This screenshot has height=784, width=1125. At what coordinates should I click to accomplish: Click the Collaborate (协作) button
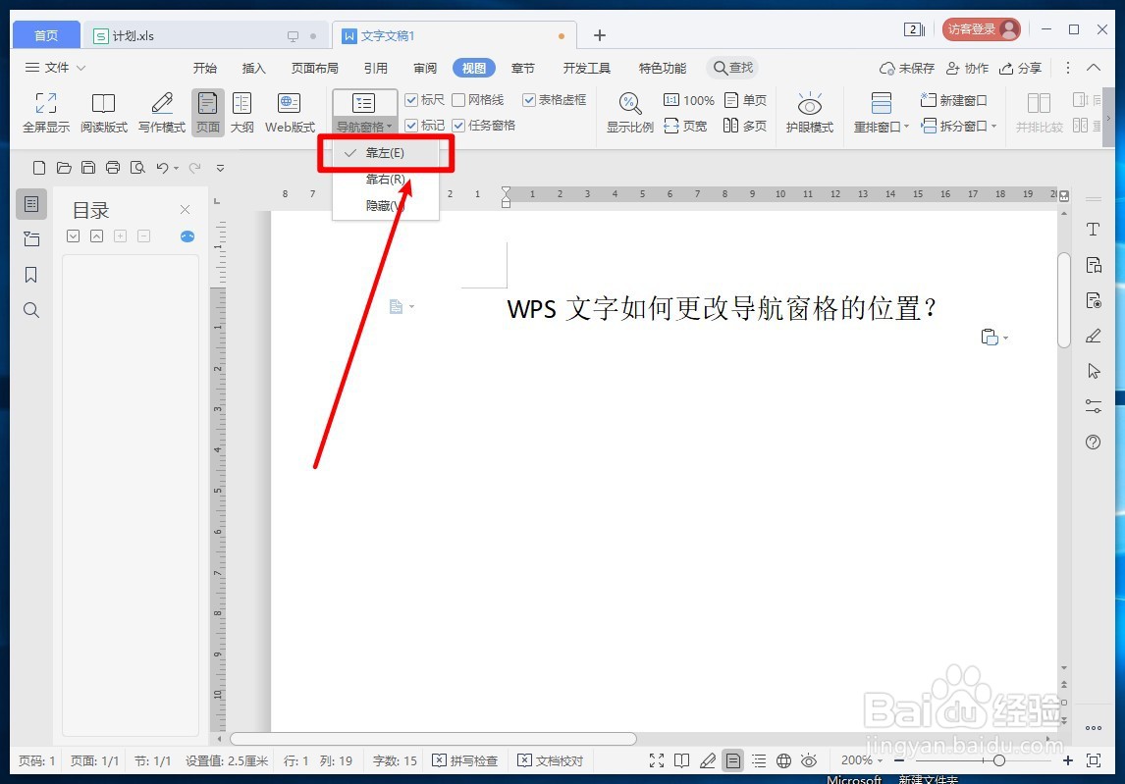967,68
